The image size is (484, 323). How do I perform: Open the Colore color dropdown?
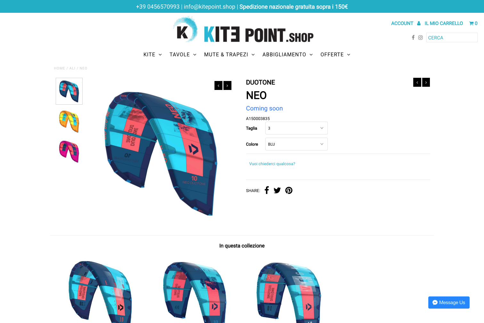(296, 144)
